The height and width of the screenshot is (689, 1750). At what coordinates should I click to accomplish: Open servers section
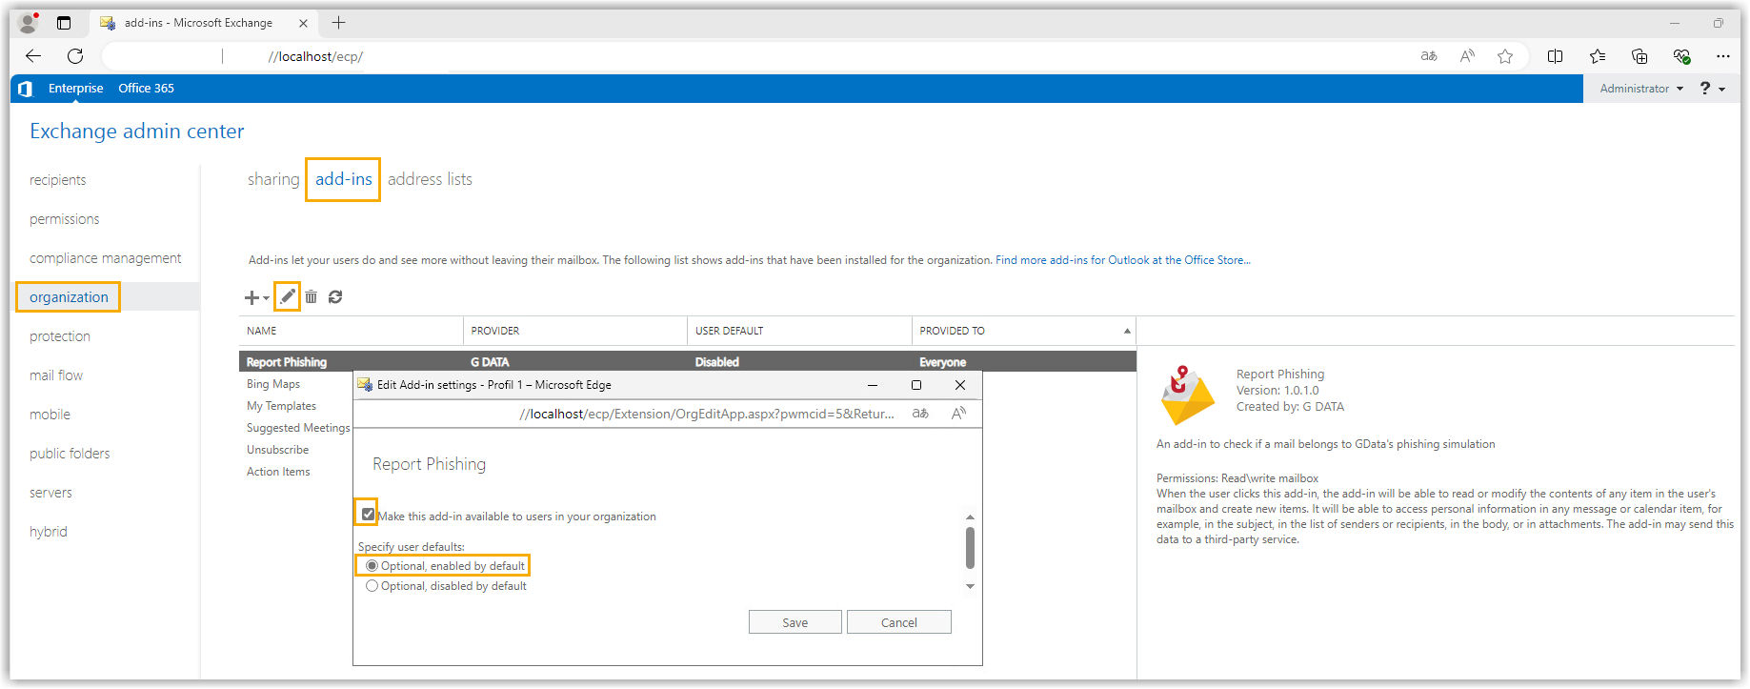[x=51, y=493]
